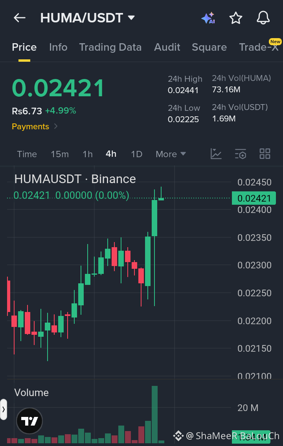Expand the side panel arrow handle
The image size is (283, 446).
coord(4,409)
